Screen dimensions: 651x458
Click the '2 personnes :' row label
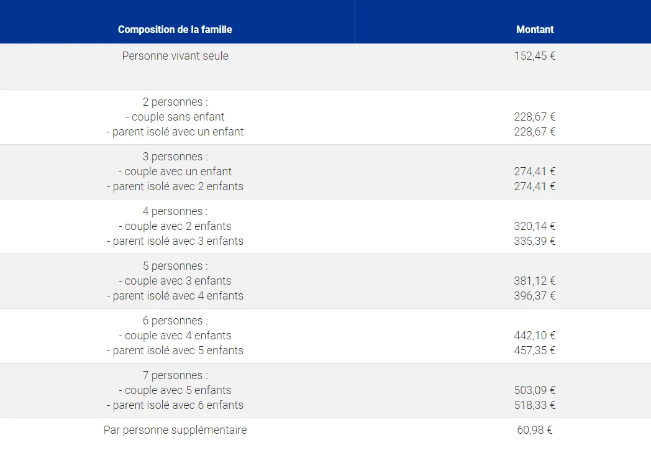click(175, 102)
